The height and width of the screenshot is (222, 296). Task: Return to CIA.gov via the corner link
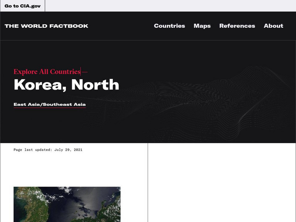tap(22, 6)
